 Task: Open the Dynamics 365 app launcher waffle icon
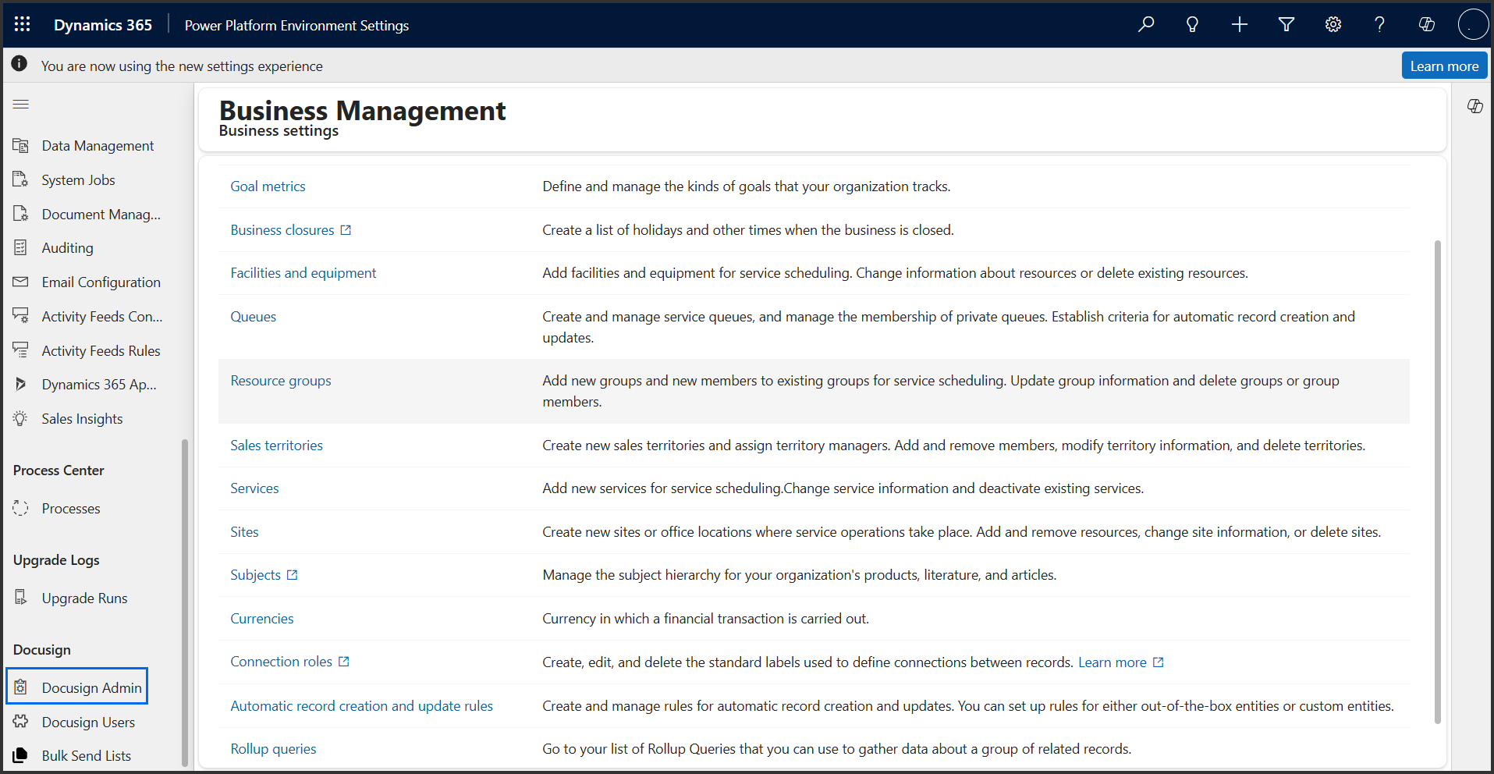(22, 24)
